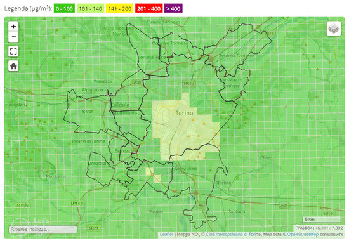This screenshot has height=243, width=349.
Task: Click the Collegno town label
Action: click(x=120, y=105)
